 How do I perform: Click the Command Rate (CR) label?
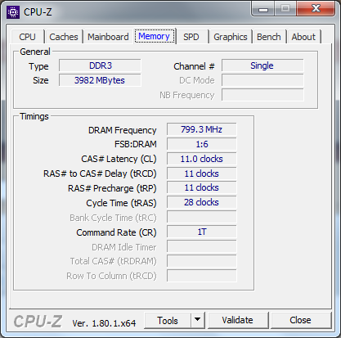point(116,232)
